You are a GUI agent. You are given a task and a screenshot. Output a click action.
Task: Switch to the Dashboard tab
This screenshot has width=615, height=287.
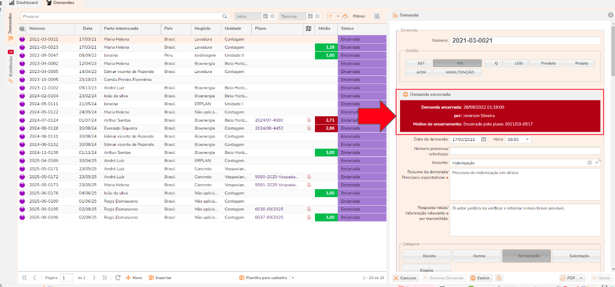click(24, 3)
